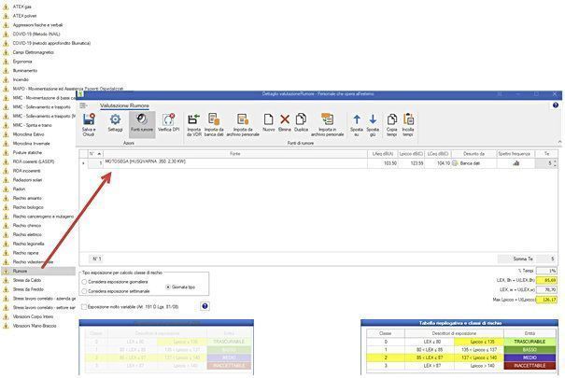Click the spectrum frequency chart icon in row
Viewport: 565px width, 378px height.
tap(515, 162)
